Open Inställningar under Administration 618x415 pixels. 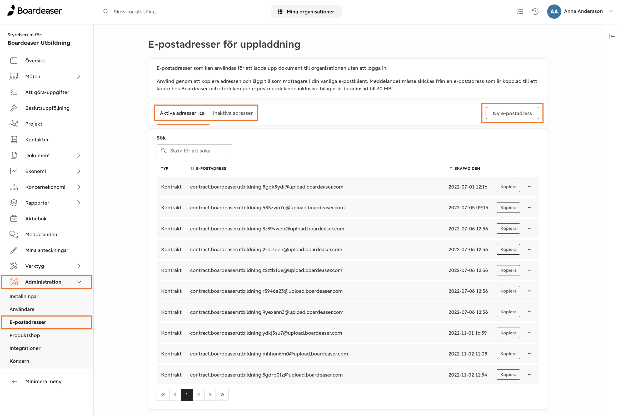[x=24, y=297]
